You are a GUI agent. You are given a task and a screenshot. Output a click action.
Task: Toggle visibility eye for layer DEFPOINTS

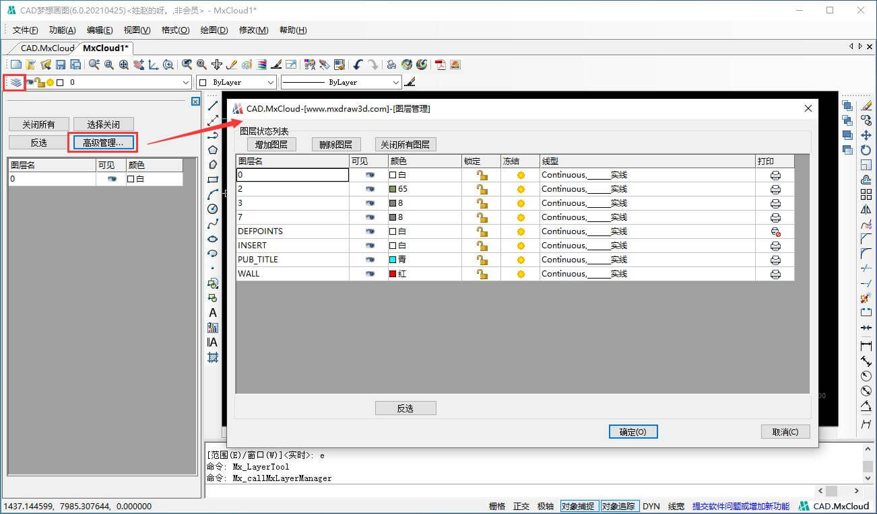(x=370, y=231)
